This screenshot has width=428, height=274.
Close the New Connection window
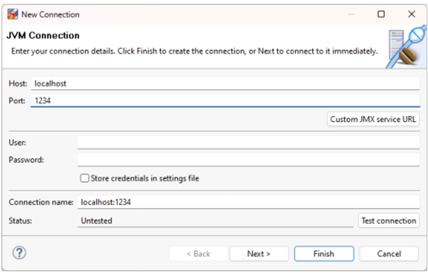pyautogui.click(x=411, y=14)
